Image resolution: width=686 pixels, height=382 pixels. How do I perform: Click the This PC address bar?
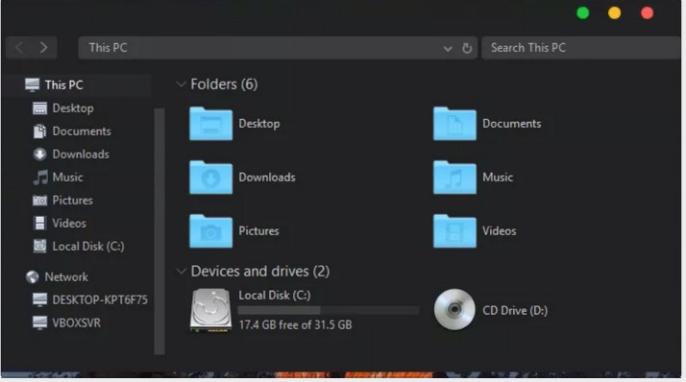[x=278, y=48]
